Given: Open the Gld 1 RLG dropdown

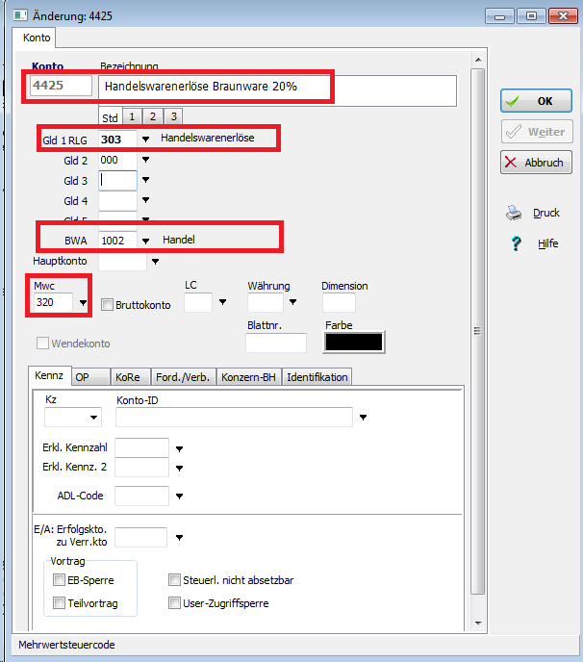Looking at the screenshot, I should click(145, 140).
